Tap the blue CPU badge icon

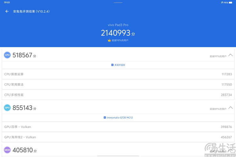tap(7, 55)
